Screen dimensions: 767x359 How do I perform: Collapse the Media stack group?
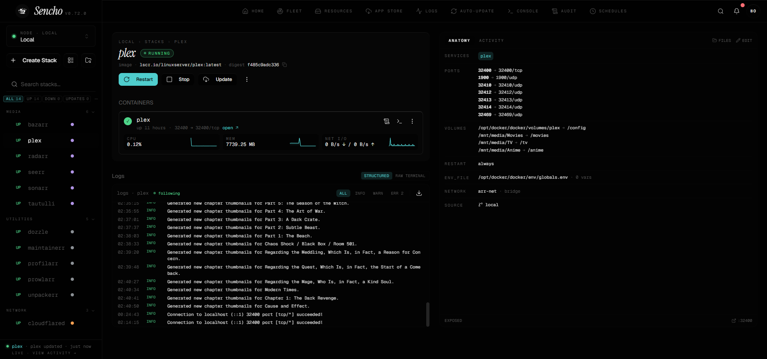pyautogui.click(x=51, y=112)
